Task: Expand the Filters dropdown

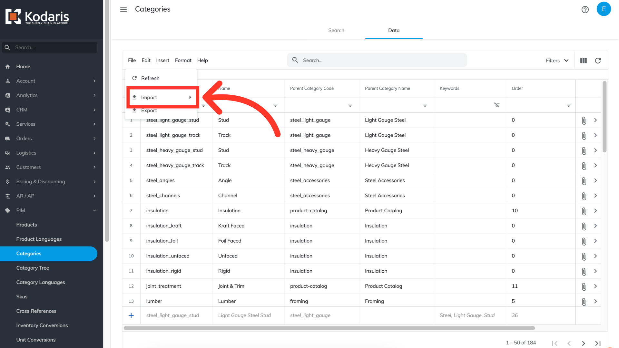Action: (557, 61)
